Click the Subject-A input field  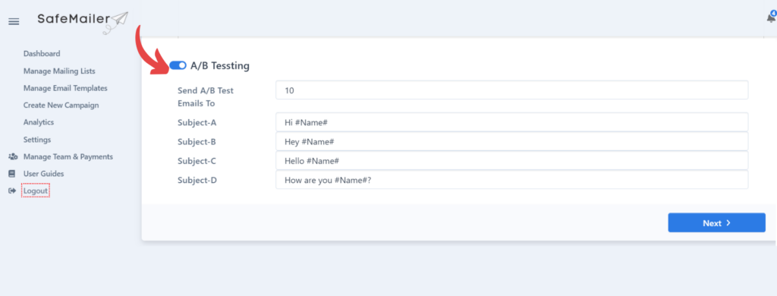coord(512,122)
